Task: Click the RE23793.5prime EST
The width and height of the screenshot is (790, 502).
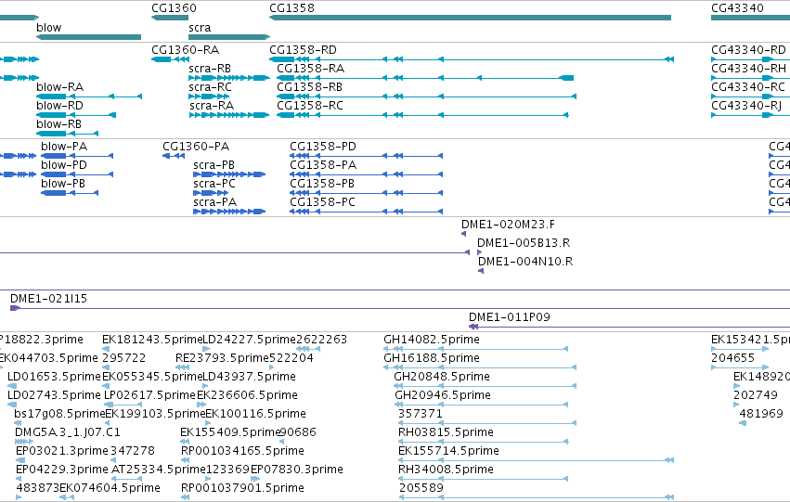Action: pyautogui.click(x=182, y=367)
